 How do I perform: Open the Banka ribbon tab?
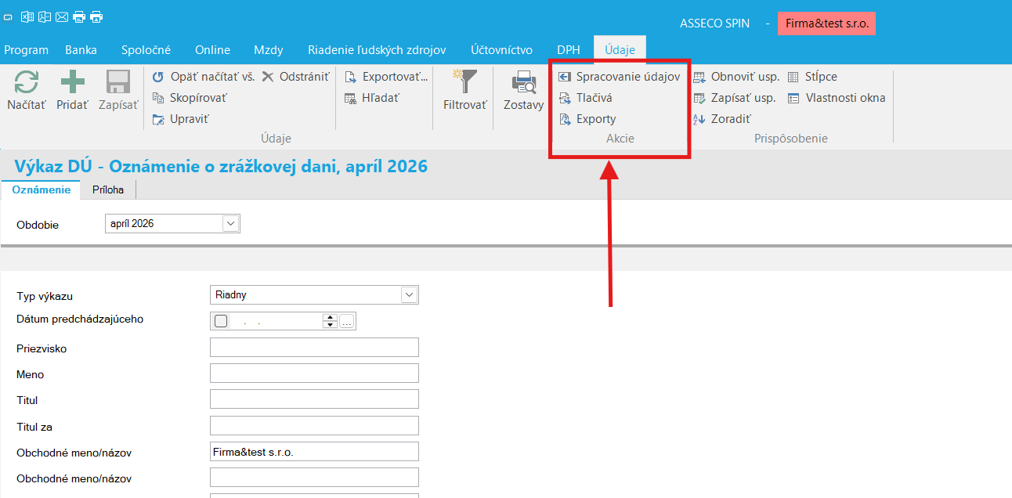tap(81, 49)
